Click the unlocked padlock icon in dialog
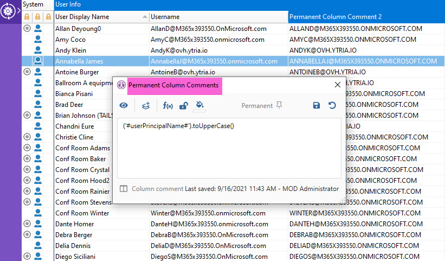The width and height of the screenshot is (445, 261). coord(184,106)
